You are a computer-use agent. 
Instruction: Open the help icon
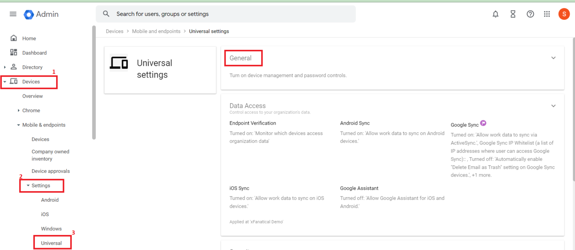[x=530, y=14]
